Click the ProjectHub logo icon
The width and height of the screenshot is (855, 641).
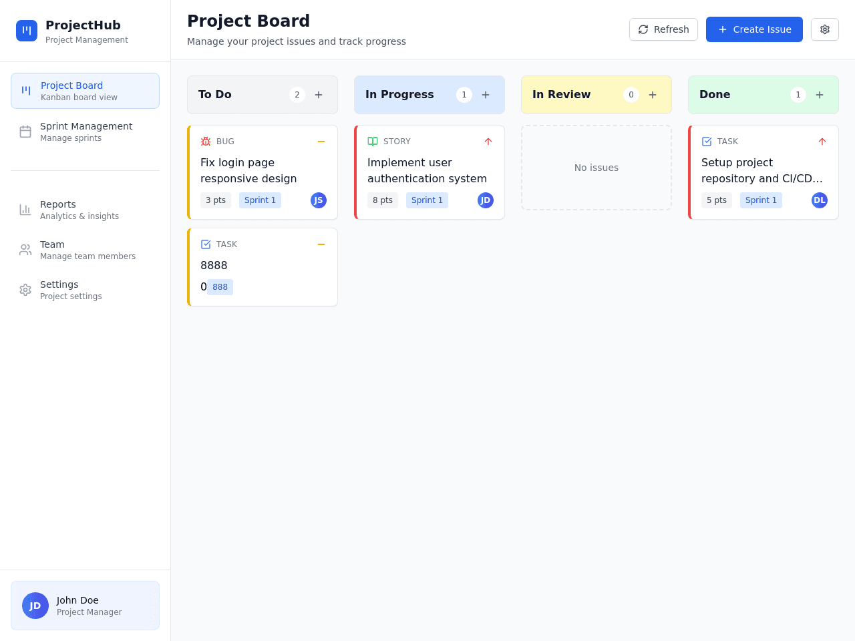27,31
